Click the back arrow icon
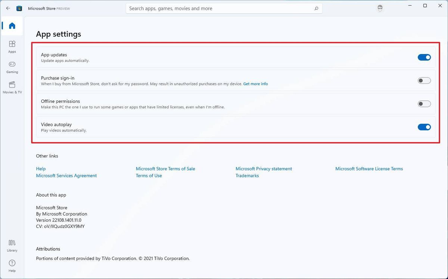The height and width of the screenshot is (279, 448). coord(8,8)
